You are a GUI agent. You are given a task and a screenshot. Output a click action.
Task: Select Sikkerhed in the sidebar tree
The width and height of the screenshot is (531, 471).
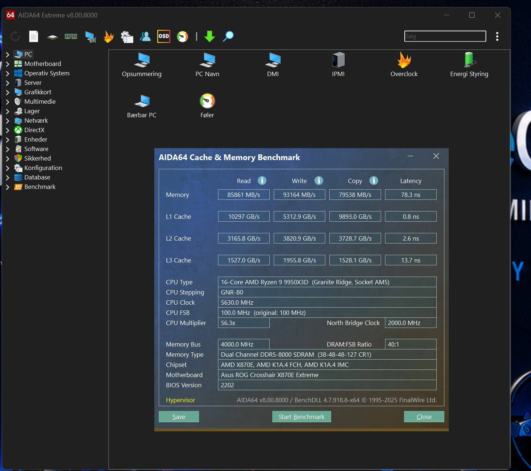[x=37, y=158]
